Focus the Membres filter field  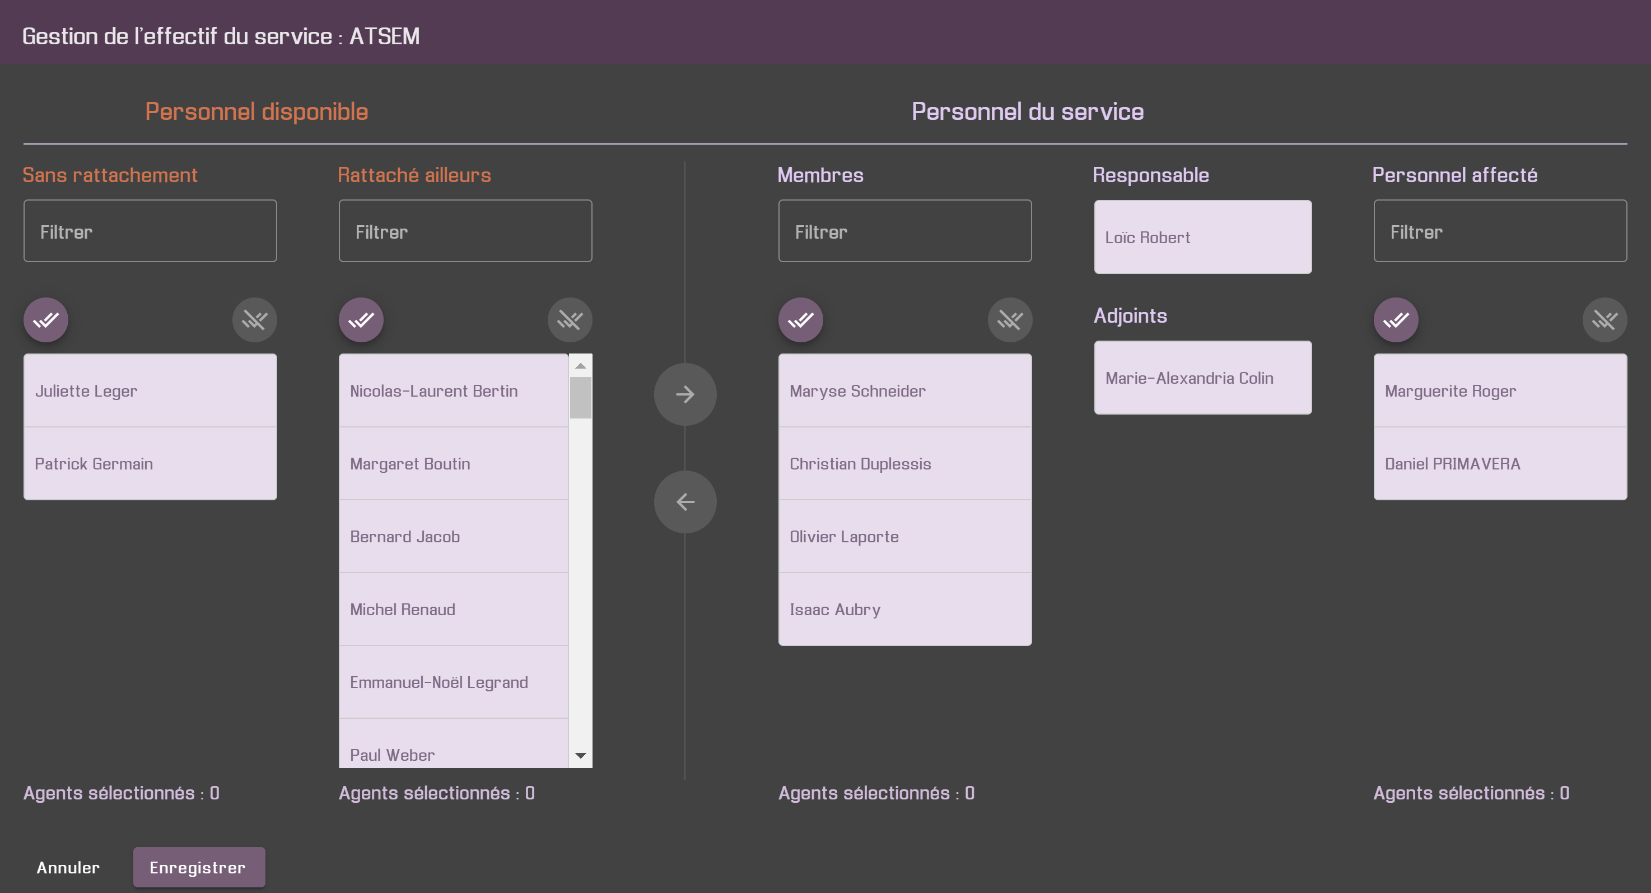[x=905, y=231]
